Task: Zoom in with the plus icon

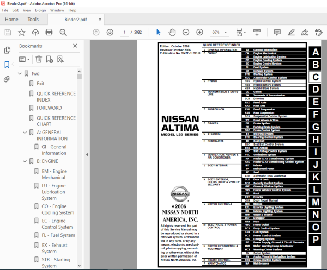Action: (199, 32)
